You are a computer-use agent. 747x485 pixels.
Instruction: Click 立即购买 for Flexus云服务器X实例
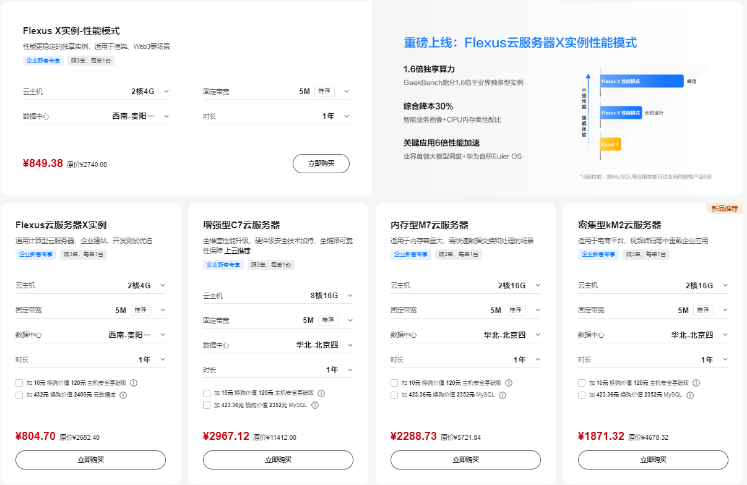point(91,460)
